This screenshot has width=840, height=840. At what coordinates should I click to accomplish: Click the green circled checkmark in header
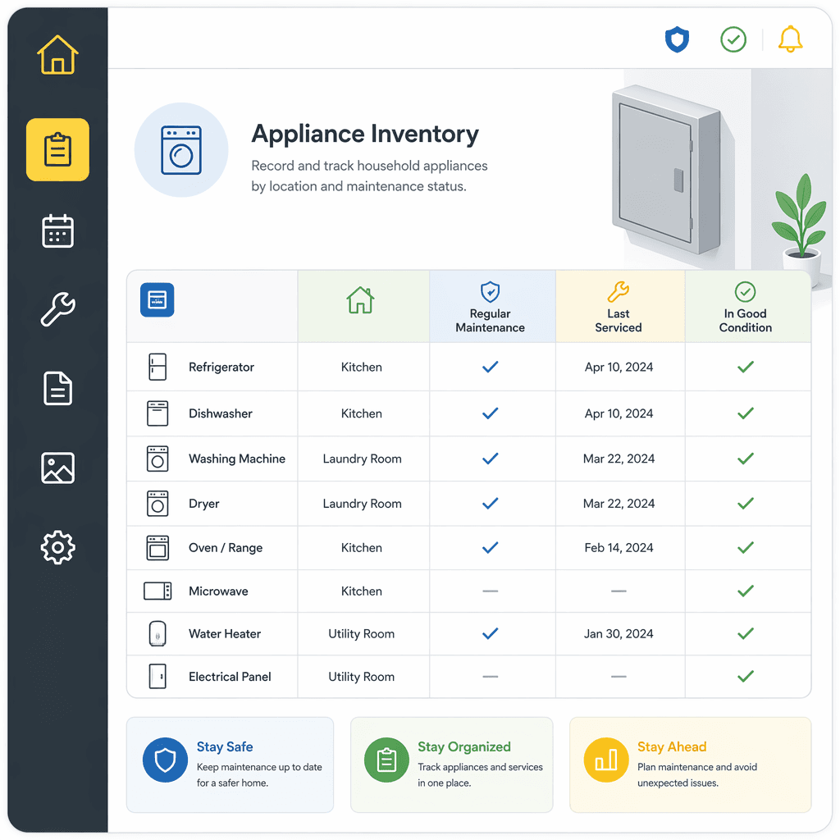point(733,39)
